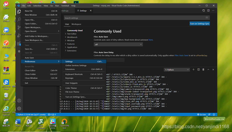Choose User Snippets menu entry

(84, 83)
